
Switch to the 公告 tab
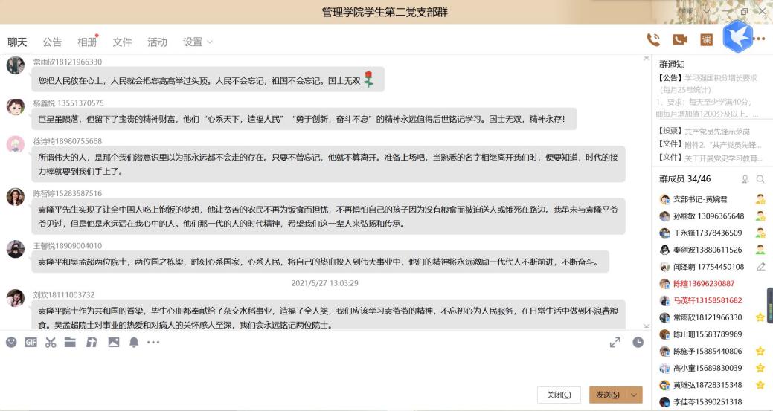[52, 42]
